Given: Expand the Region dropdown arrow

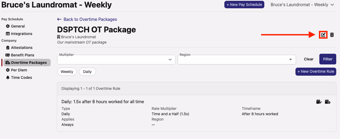Looking at the screenshot, I should pos(290,60).
